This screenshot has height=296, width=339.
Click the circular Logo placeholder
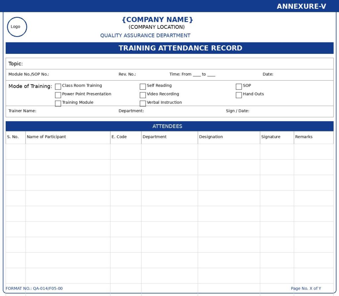pos(17,27)
